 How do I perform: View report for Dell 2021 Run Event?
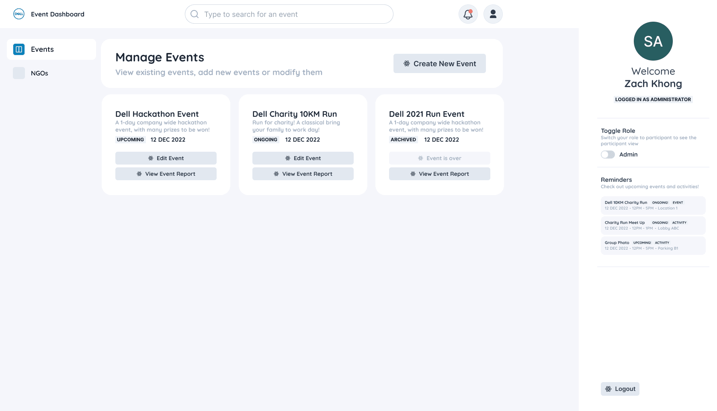pos(440,174)
